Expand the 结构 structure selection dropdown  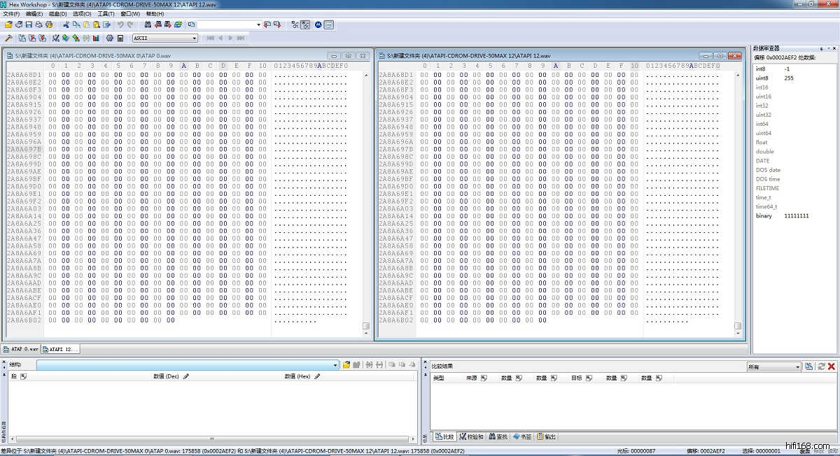point(336,365)
